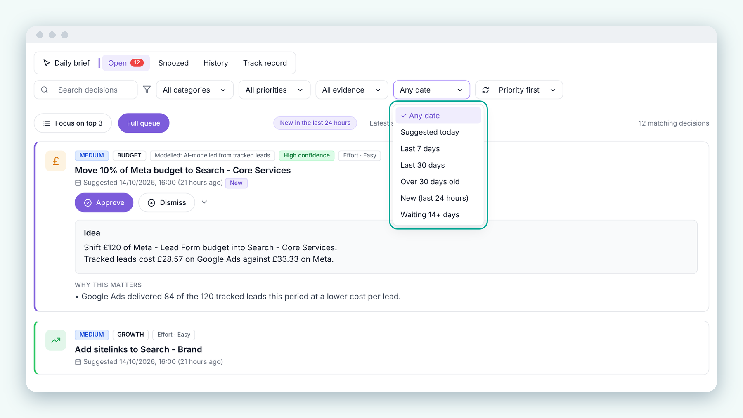Open the Daily brief tab
The width and height of the screenshot is (743, 418).
point(67,63)
